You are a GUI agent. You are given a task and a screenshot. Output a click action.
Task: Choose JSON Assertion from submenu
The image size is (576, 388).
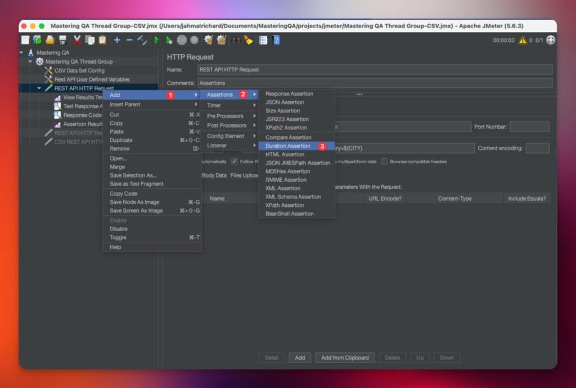tap(296, 102)
